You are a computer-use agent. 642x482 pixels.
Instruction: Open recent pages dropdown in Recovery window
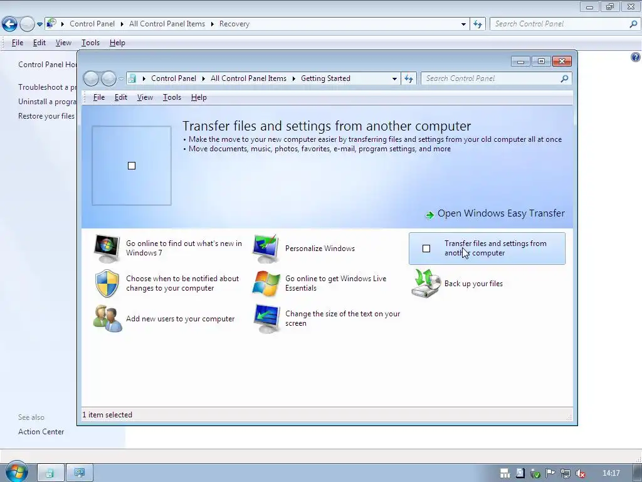(x=39, y=24)
